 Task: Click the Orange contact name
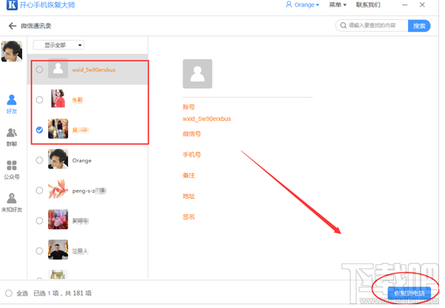point(82,160)
